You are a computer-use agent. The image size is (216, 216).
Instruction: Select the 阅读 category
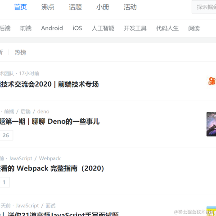[x=194, y=28]
